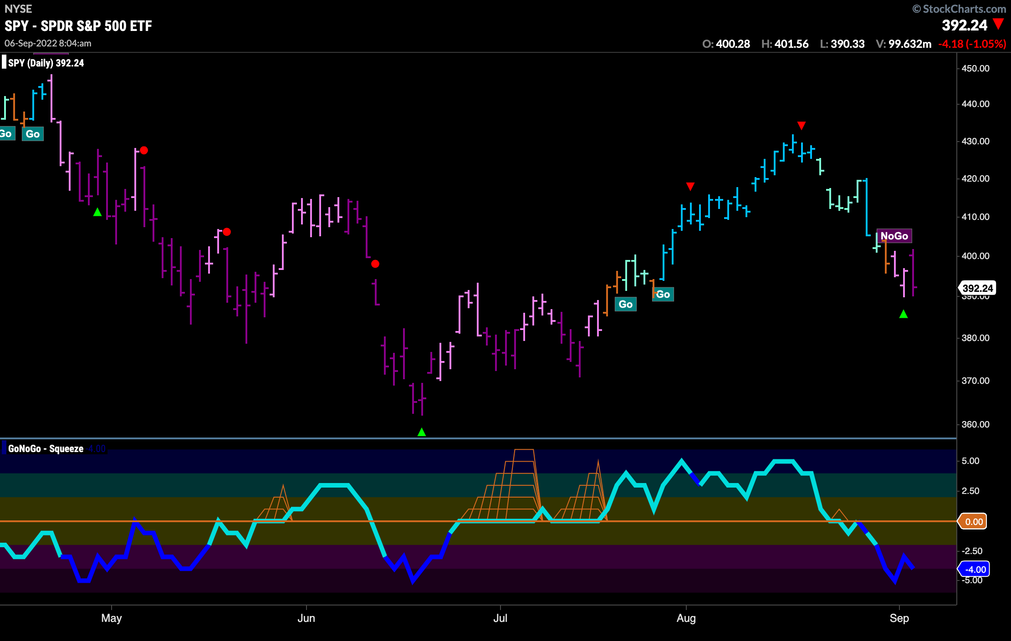Image resolution: width=1011 pixels, height=641 pixels.
Task: Click the red down arrow at the August peak
Action: tap(802, 126)
